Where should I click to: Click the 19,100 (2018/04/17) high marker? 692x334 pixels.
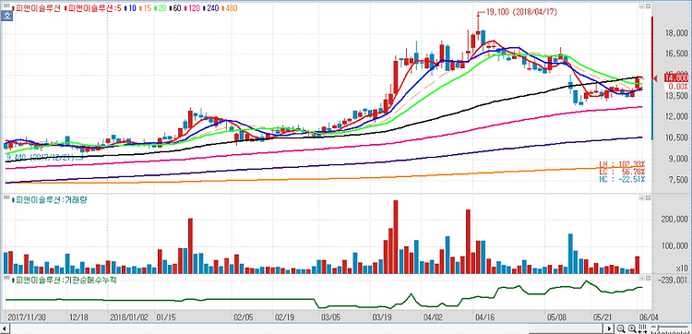point(521,12)
